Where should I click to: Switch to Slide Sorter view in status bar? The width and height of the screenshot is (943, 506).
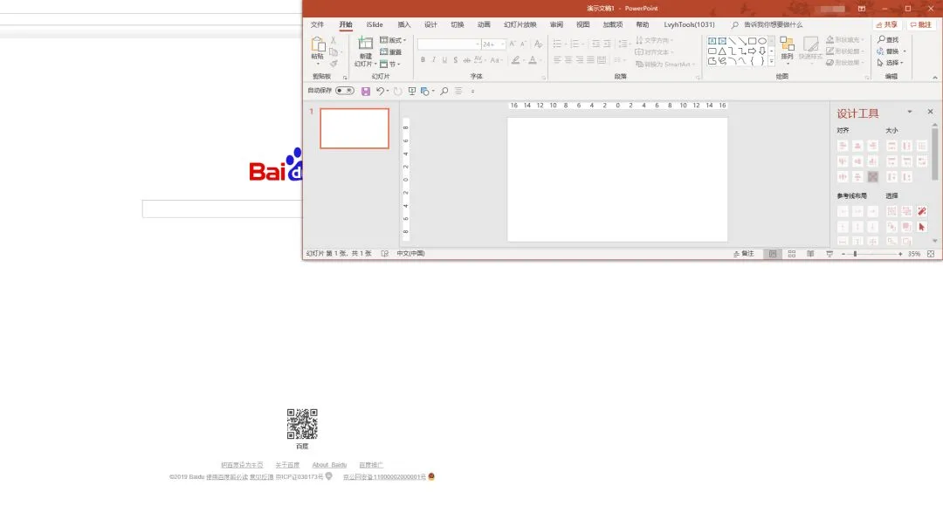coord(791,253)
